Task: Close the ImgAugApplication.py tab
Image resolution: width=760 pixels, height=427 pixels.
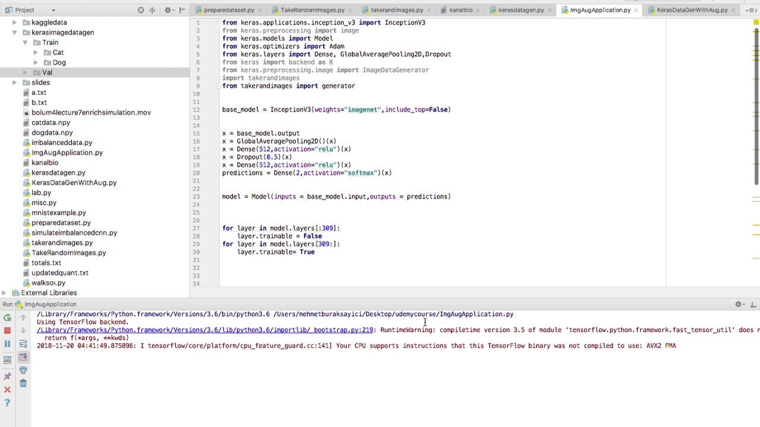Action: click(x=636, y=10)
